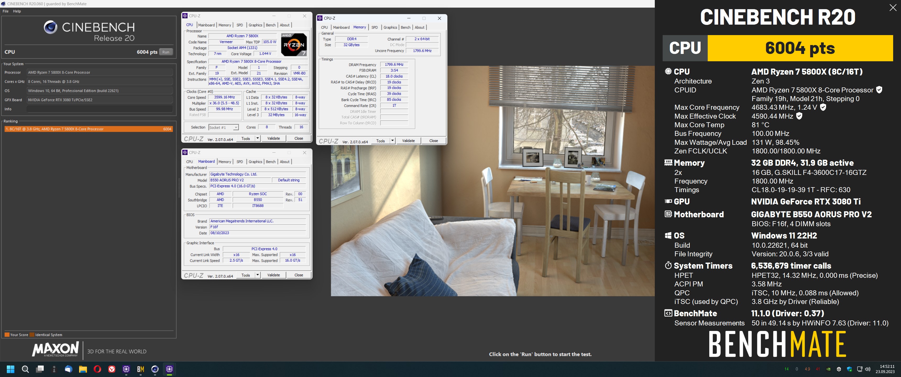Click the Core Speed value 3599.16 MHz

click(x=224, y=97)
